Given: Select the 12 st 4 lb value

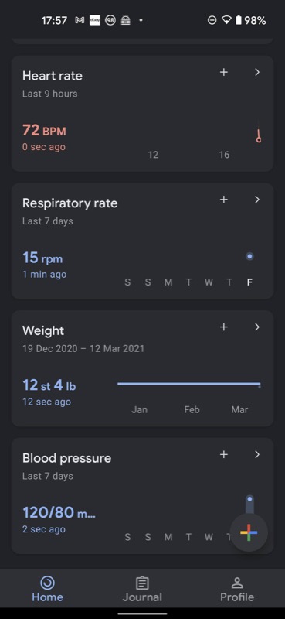Looking at the screenshot, I should click(49, 385).
